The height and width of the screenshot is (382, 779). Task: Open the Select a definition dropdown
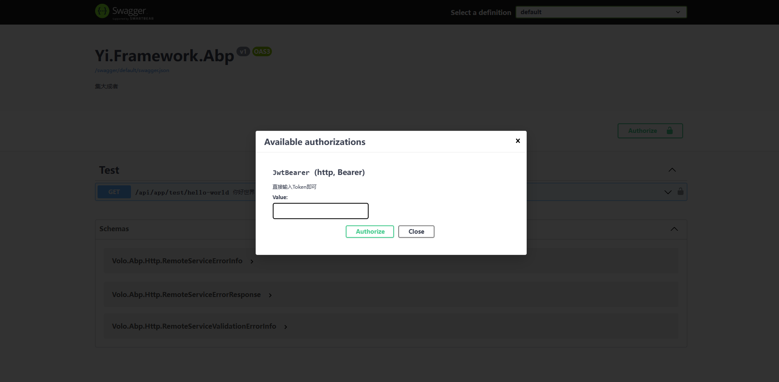click(601, 12)
